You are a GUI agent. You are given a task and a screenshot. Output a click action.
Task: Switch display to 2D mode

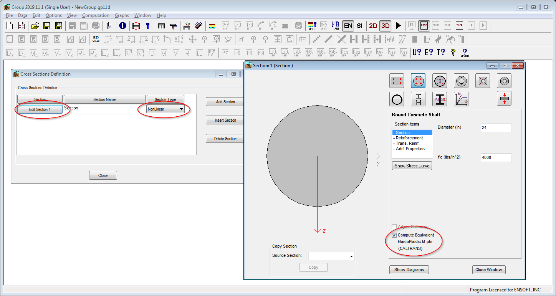pyautogui.click(x=373, y=26)
